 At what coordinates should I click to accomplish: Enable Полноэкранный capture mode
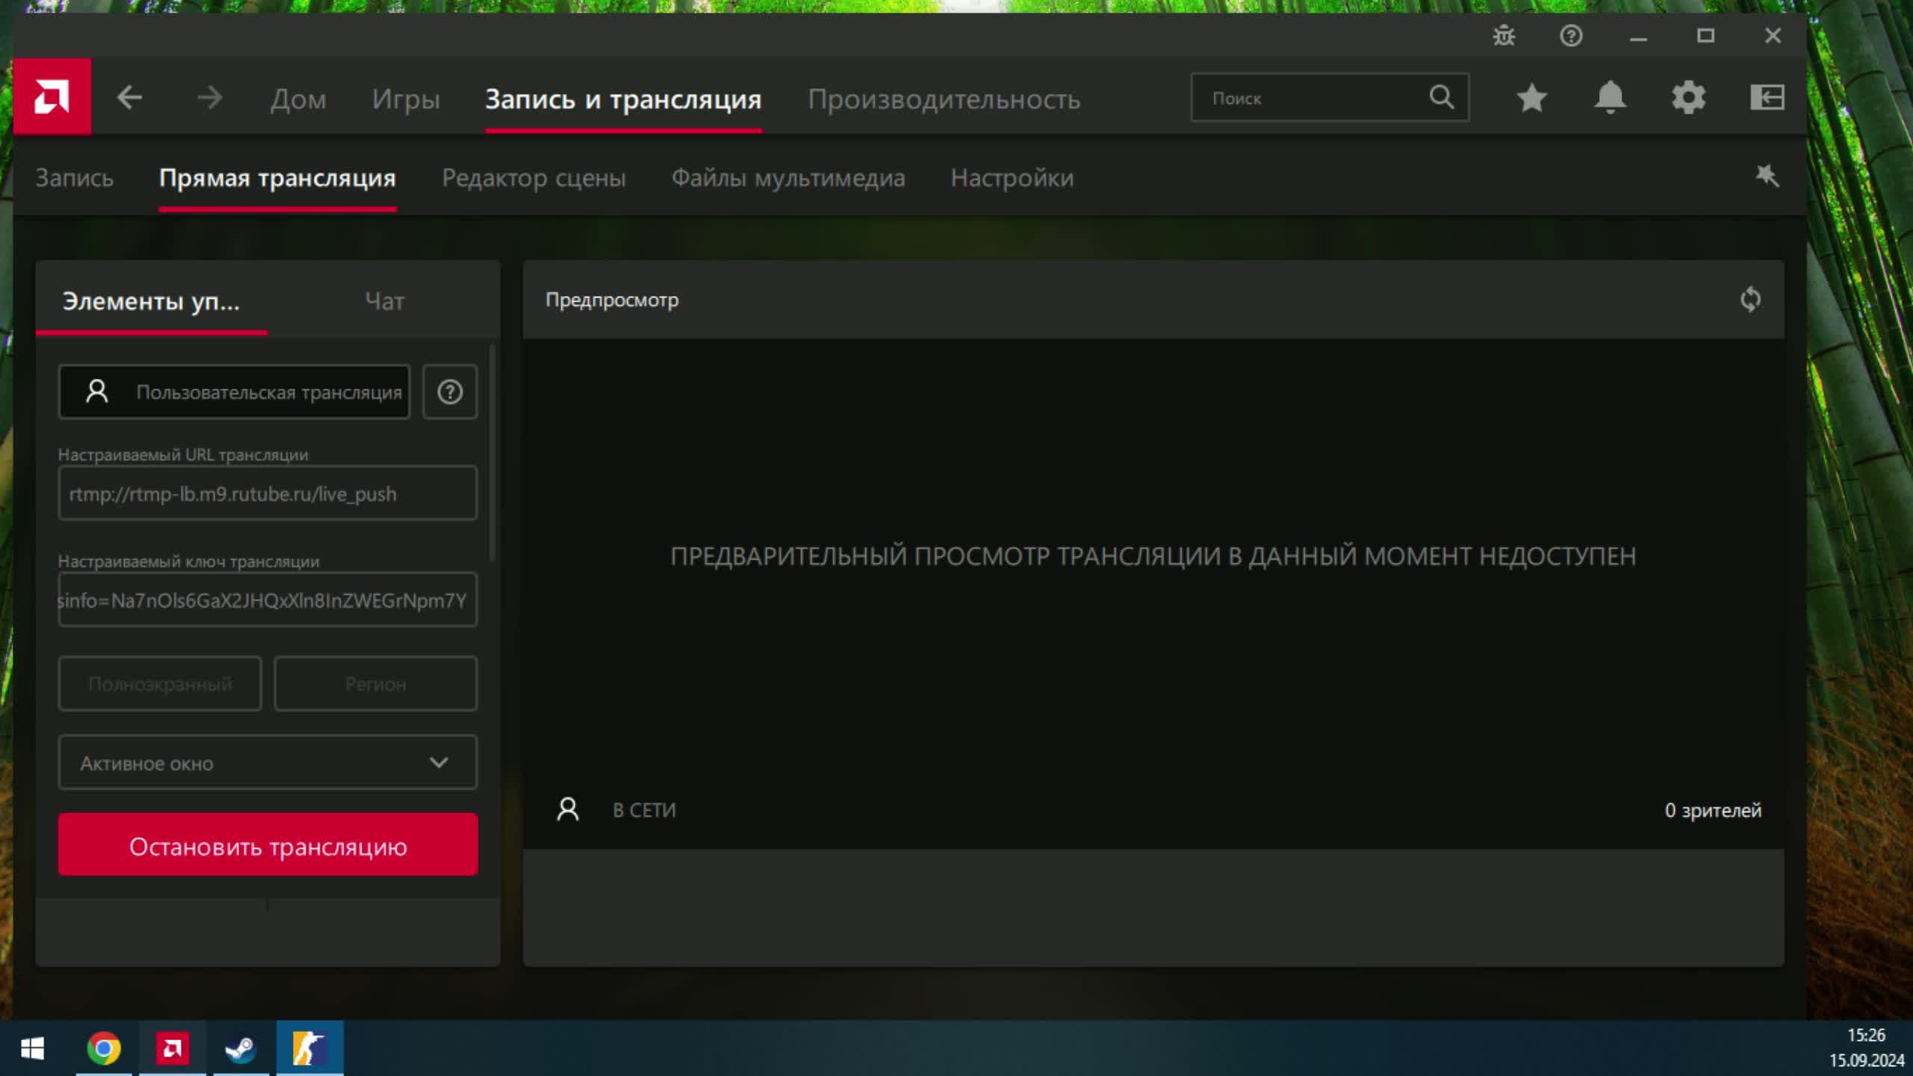click(159, 683)
